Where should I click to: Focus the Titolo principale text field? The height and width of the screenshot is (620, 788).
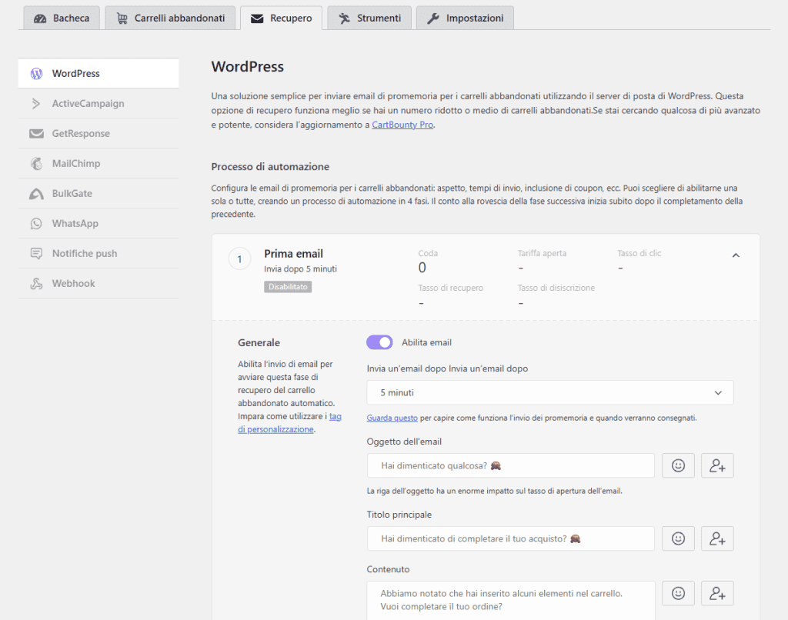point(511,538)
